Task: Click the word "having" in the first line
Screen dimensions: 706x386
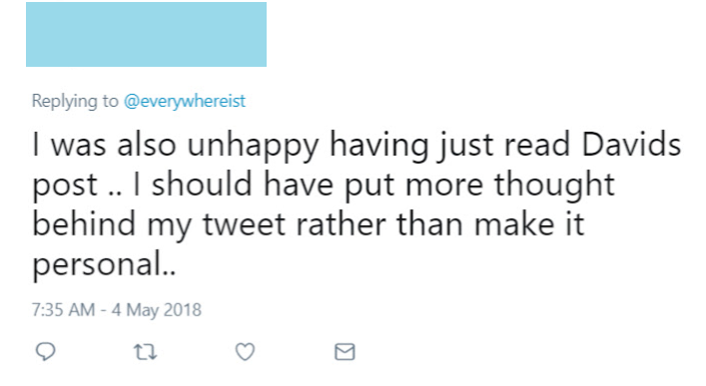Action: click(379, 147)
